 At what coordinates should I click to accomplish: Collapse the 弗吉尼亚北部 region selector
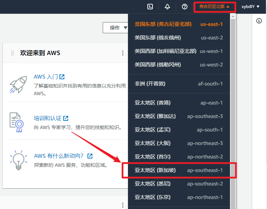tap(214, 7)
